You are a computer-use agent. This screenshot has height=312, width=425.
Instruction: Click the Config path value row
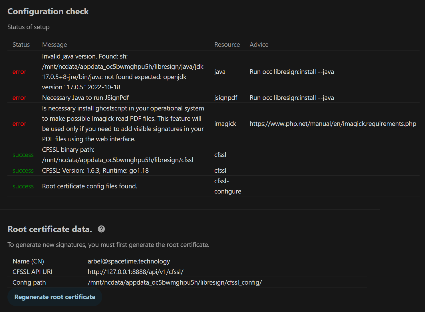tap(175, 282)
